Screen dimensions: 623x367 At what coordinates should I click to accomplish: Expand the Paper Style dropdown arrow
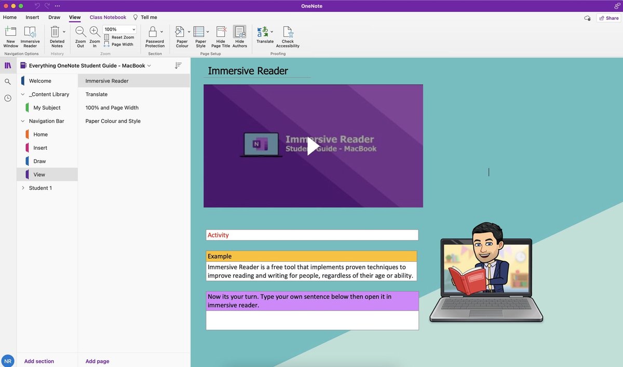click(207, 32)
